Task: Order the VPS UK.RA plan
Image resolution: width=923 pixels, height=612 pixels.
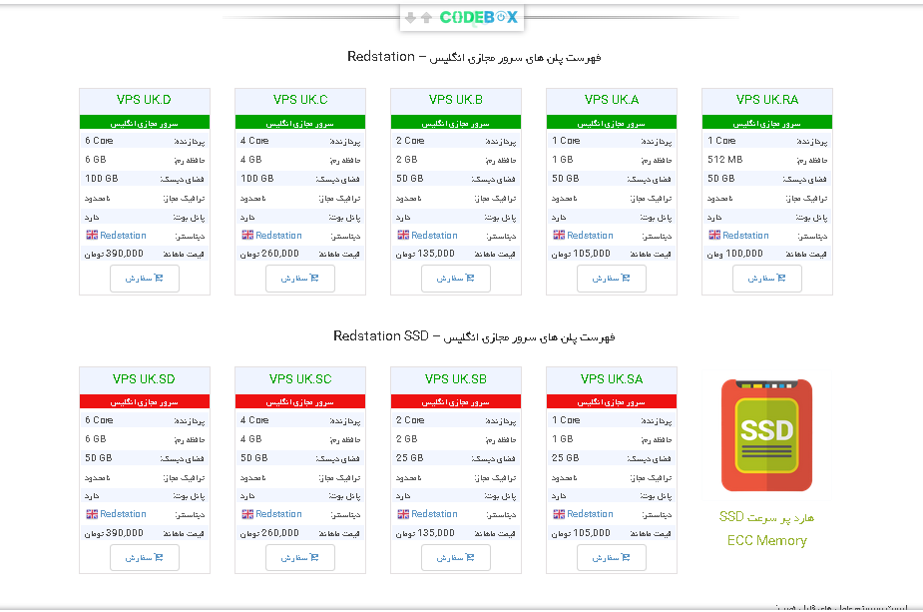Action: 767,278
